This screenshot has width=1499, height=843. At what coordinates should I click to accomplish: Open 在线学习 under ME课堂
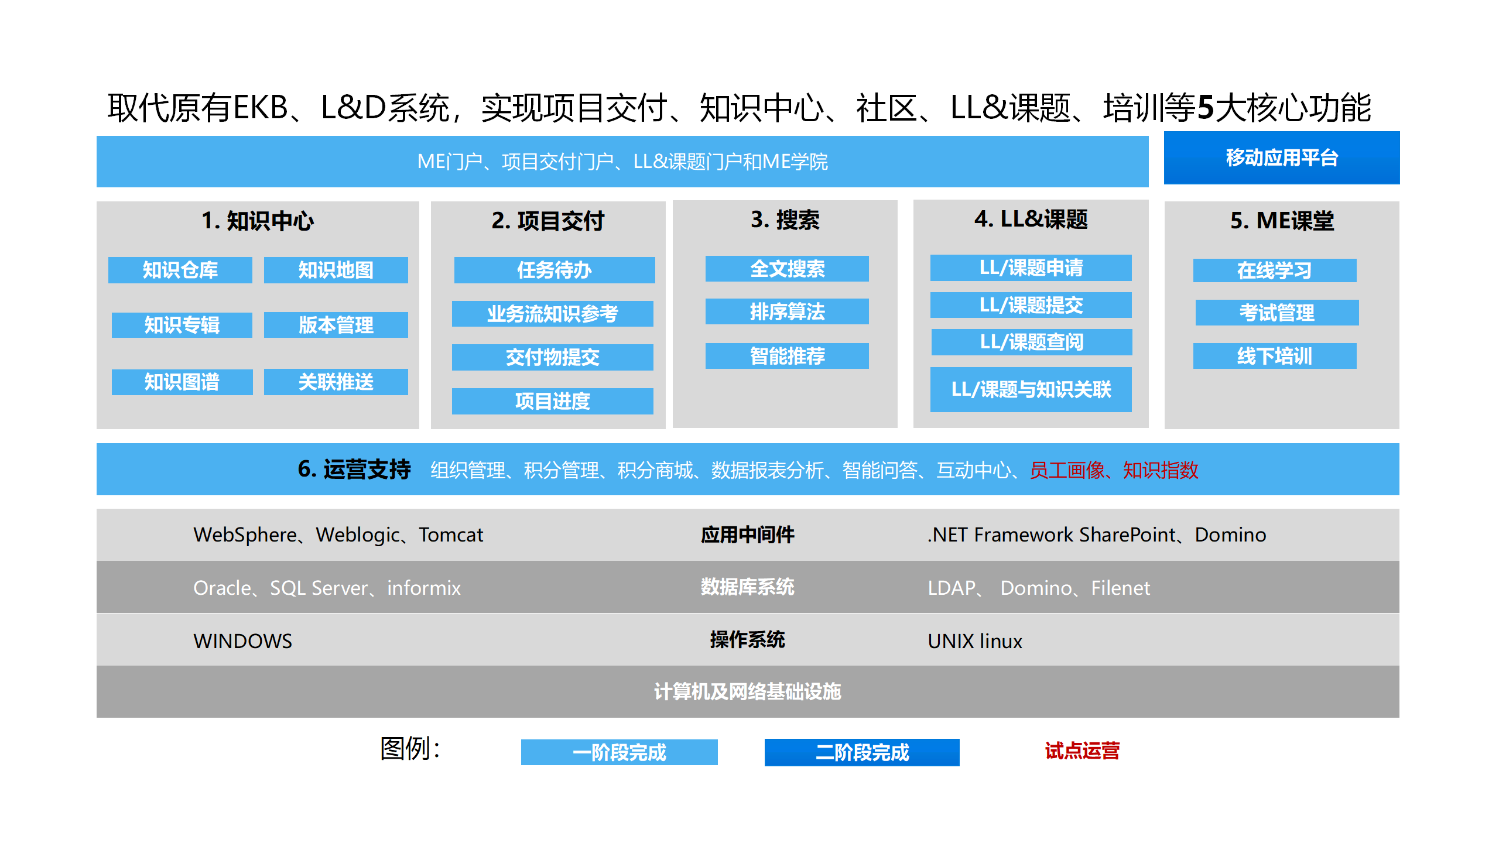(x=1275, y=270)
